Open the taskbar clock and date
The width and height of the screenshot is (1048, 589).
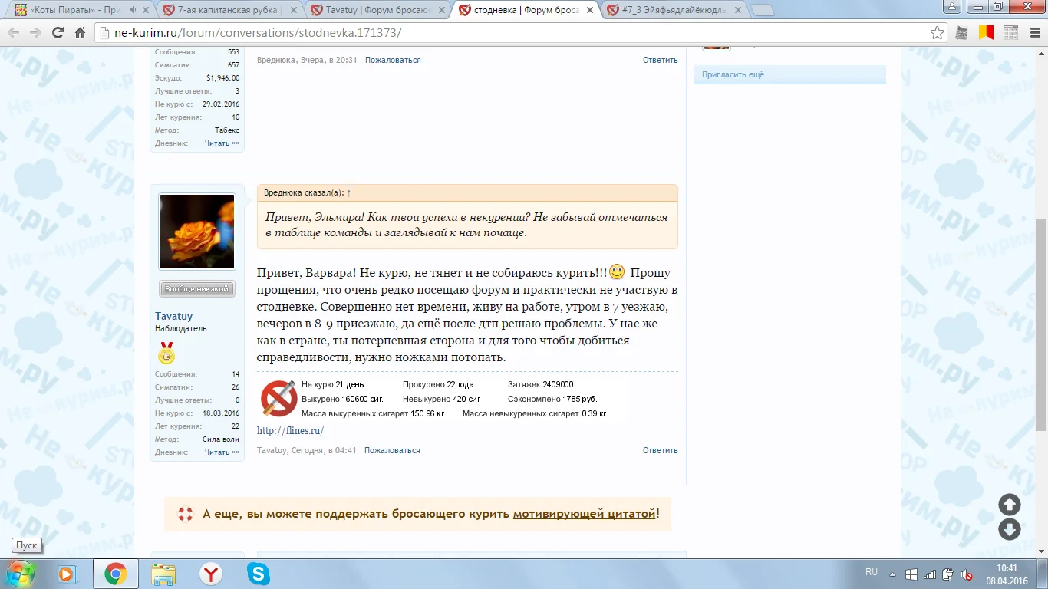pos(1007,574)
